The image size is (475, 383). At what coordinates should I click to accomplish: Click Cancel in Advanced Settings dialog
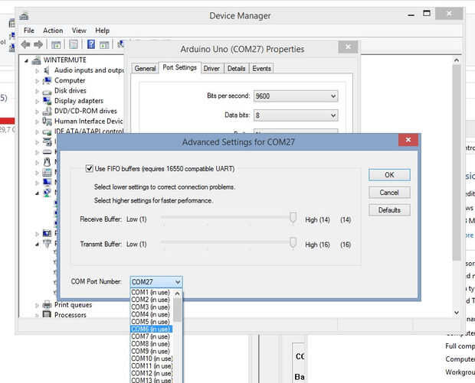[389, 193]
